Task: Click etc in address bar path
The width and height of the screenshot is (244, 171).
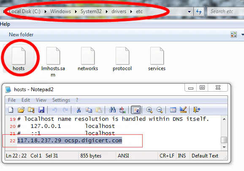Action: click(x=139, y=11)
